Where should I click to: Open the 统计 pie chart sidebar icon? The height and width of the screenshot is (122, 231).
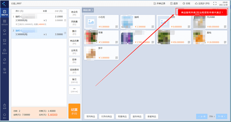[4, 61]
